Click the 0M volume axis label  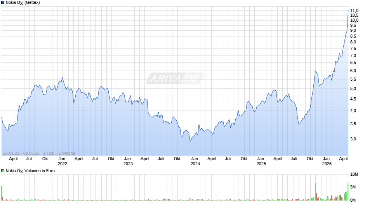[x=353, y=200]
